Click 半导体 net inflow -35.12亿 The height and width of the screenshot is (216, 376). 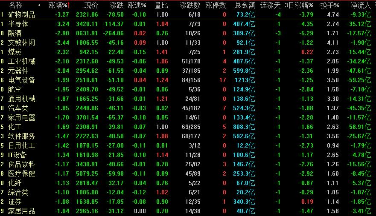pyautogui.click(x=359, y=24)
